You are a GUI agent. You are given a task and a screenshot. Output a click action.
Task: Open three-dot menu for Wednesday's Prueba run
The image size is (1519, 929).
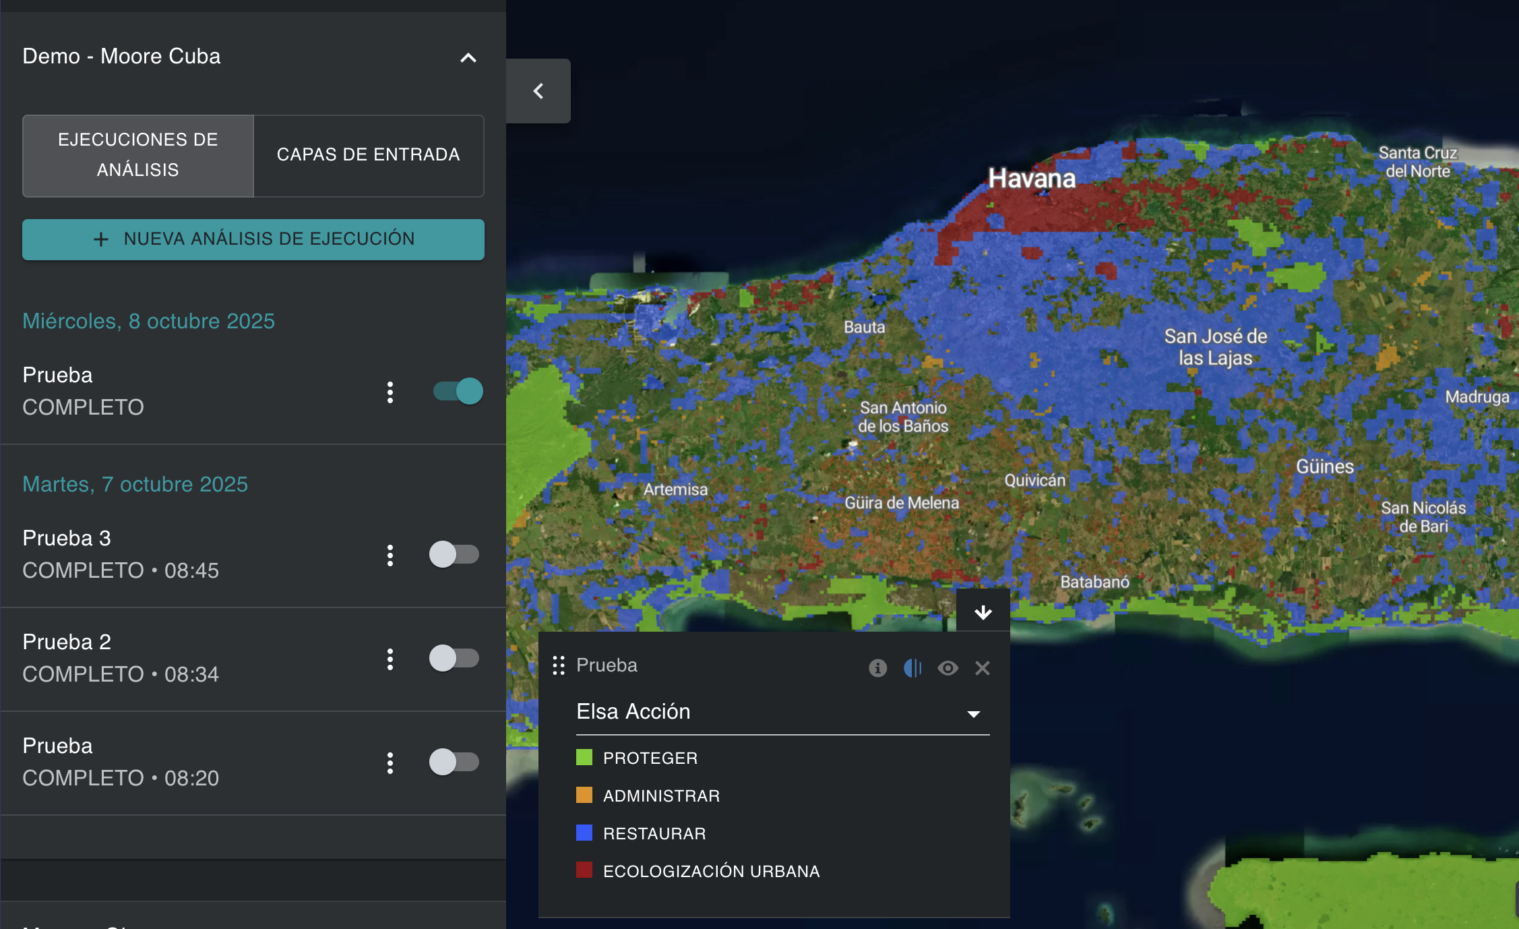(x=390, y=392)
